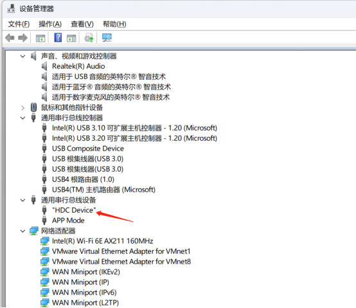
Task: Select Intel(R) Wi-Fi 6E AX211 160MHz adapter
Action: pos(102,241)
